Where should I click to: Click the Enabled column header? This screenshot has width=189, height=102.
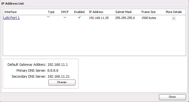coord(79,12)
